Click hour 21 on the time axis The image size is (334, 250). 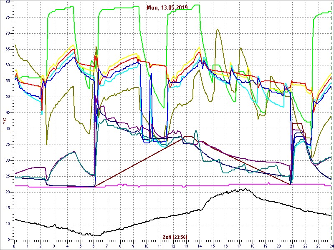coord(292,246)
